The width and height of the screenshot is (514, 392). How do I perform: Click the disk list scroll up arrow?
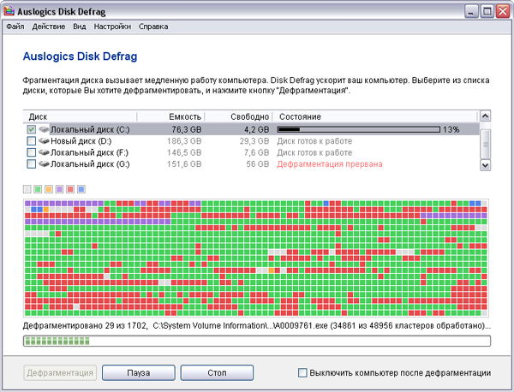485,116
